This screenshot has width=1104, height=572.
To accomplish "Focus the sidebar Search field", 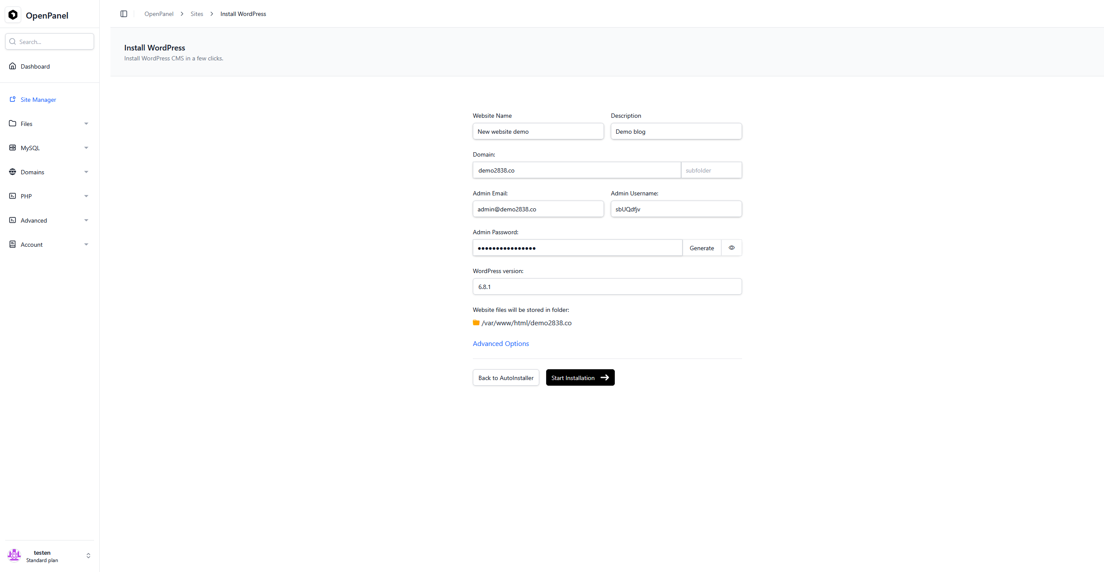I will point(50,41).
